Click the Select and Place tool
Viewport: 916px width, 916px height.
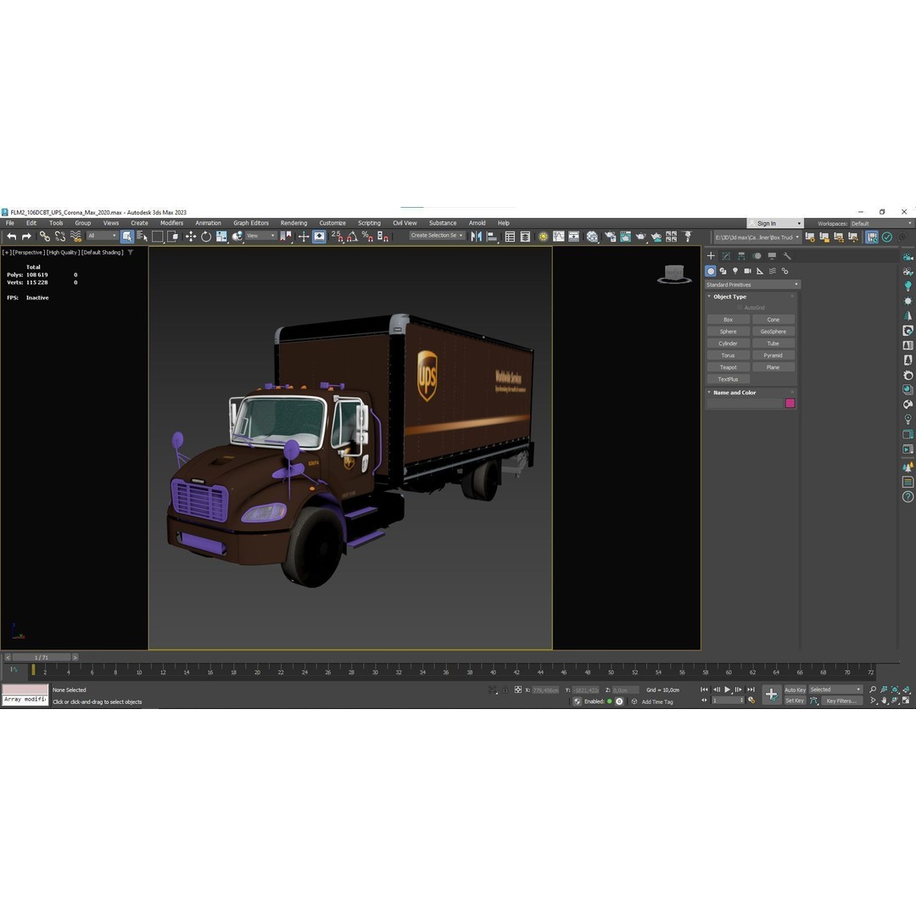click(x=237, y=237)
